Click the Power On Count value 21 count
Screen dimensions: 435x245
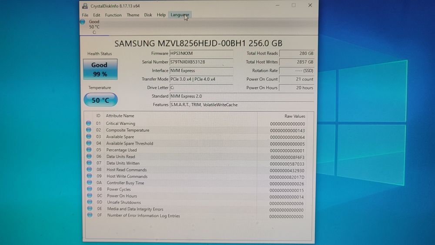point(297,79)
